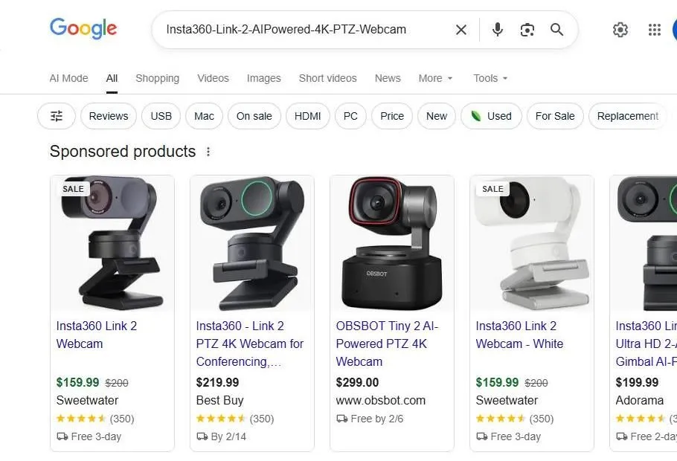Open the search filters icon left of Reviews
Screen dimensions: 677x461
(x=57, y=116)
